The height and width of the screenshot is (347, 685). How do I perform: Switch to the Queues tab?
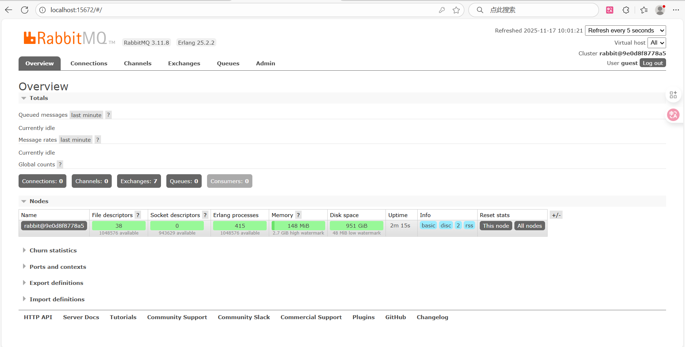click(228, 63)
